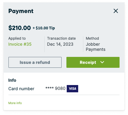
Task: Click the Applied to label
Action: click(17, 38)
